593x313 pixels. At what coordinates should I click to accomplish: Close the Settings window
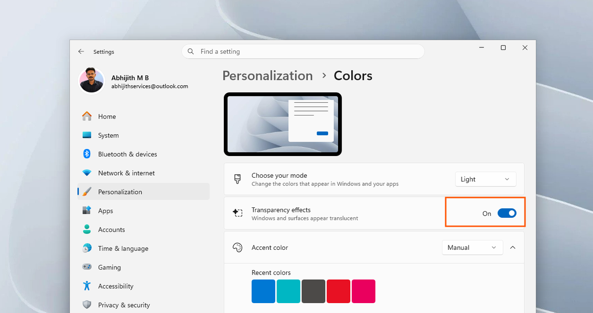tap(525, 48)
